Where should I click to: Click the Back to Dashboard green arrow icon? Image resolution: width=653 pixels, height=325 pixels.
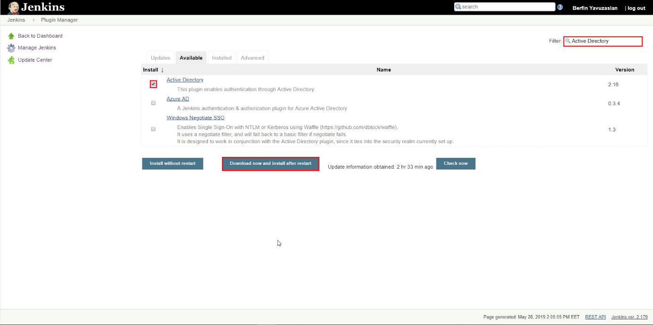tap(11, 36)
